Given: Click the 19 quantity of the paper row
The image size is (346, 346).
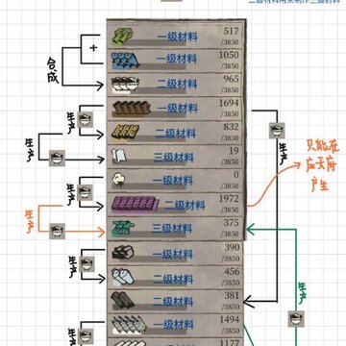Looking at the screenshot, I should (234, 150).
